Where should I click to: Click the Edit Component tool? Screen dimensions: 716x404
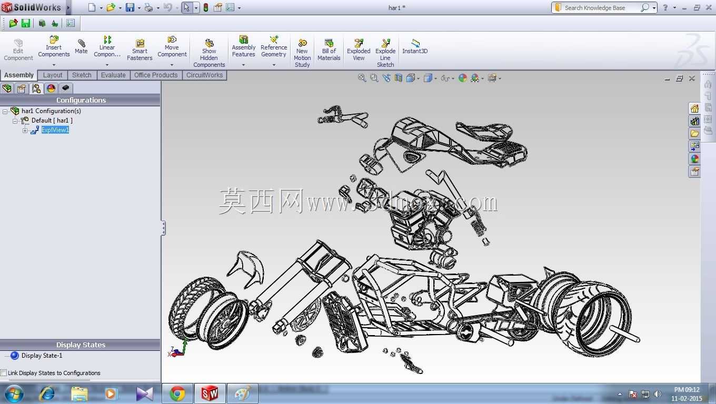coord(18,50)
